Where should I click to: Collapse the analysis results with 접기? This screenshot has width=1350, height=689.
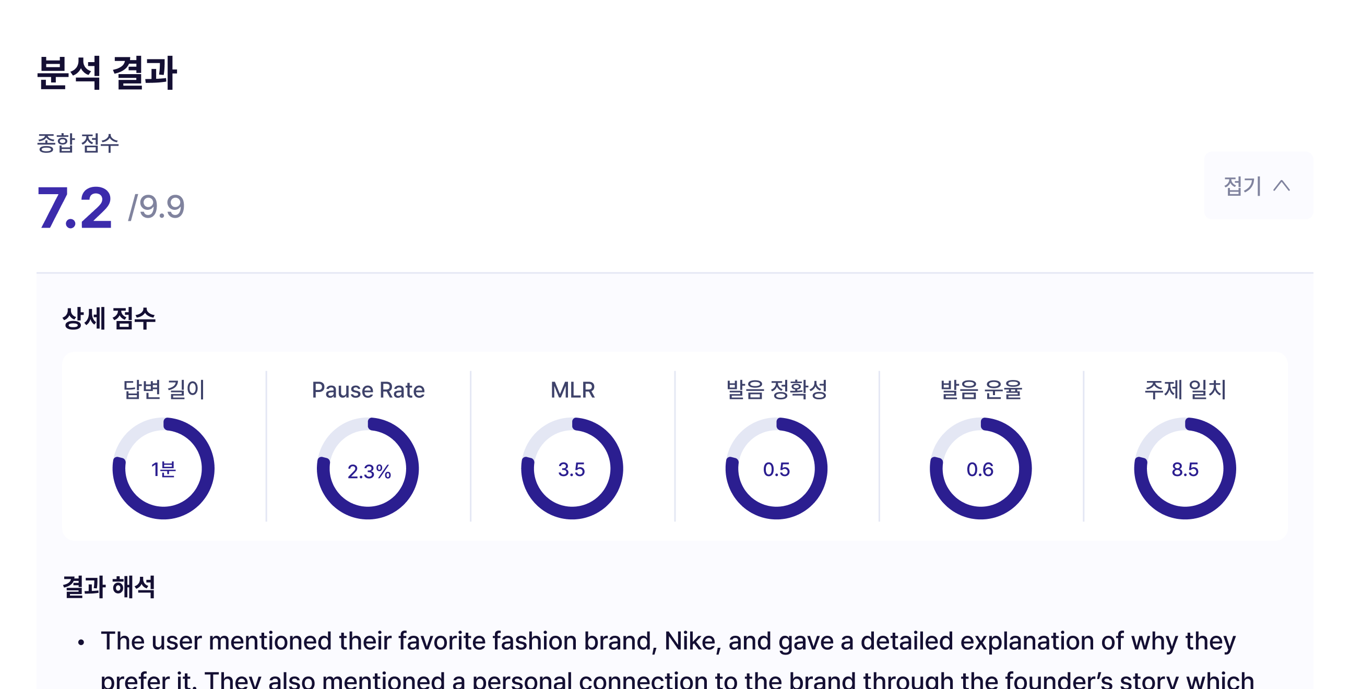click(x=1258, y=185)
